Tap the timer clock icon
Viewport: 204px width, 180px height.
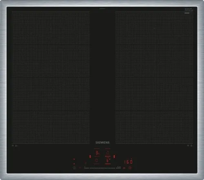tap(130, 168)
